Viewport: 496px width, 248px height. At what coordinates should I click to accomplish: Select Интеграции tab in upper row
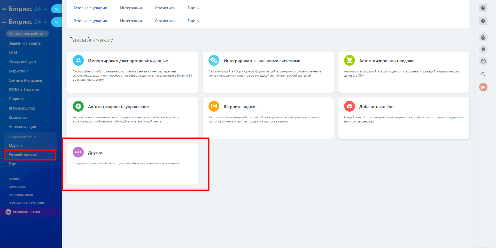click(131, 8)
